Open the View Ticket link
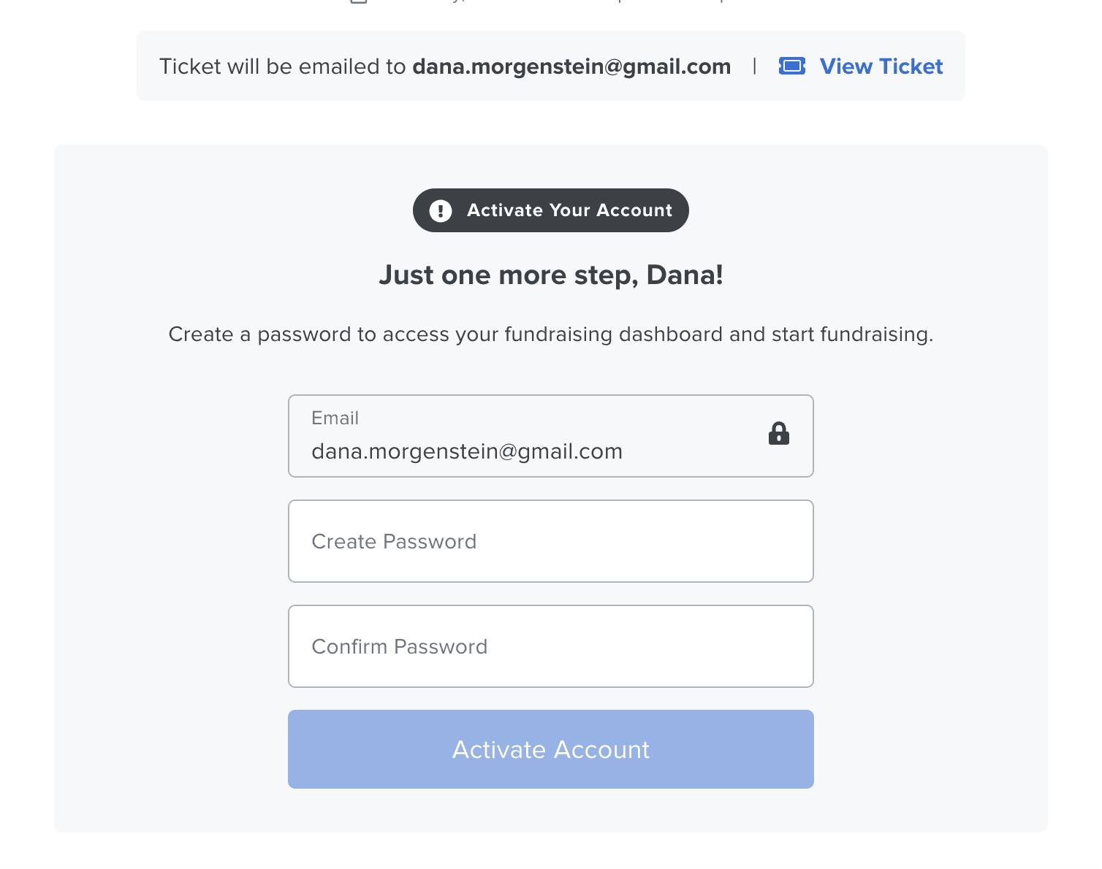This screenshot has height=869, width=1102. (x=881, y=66)
